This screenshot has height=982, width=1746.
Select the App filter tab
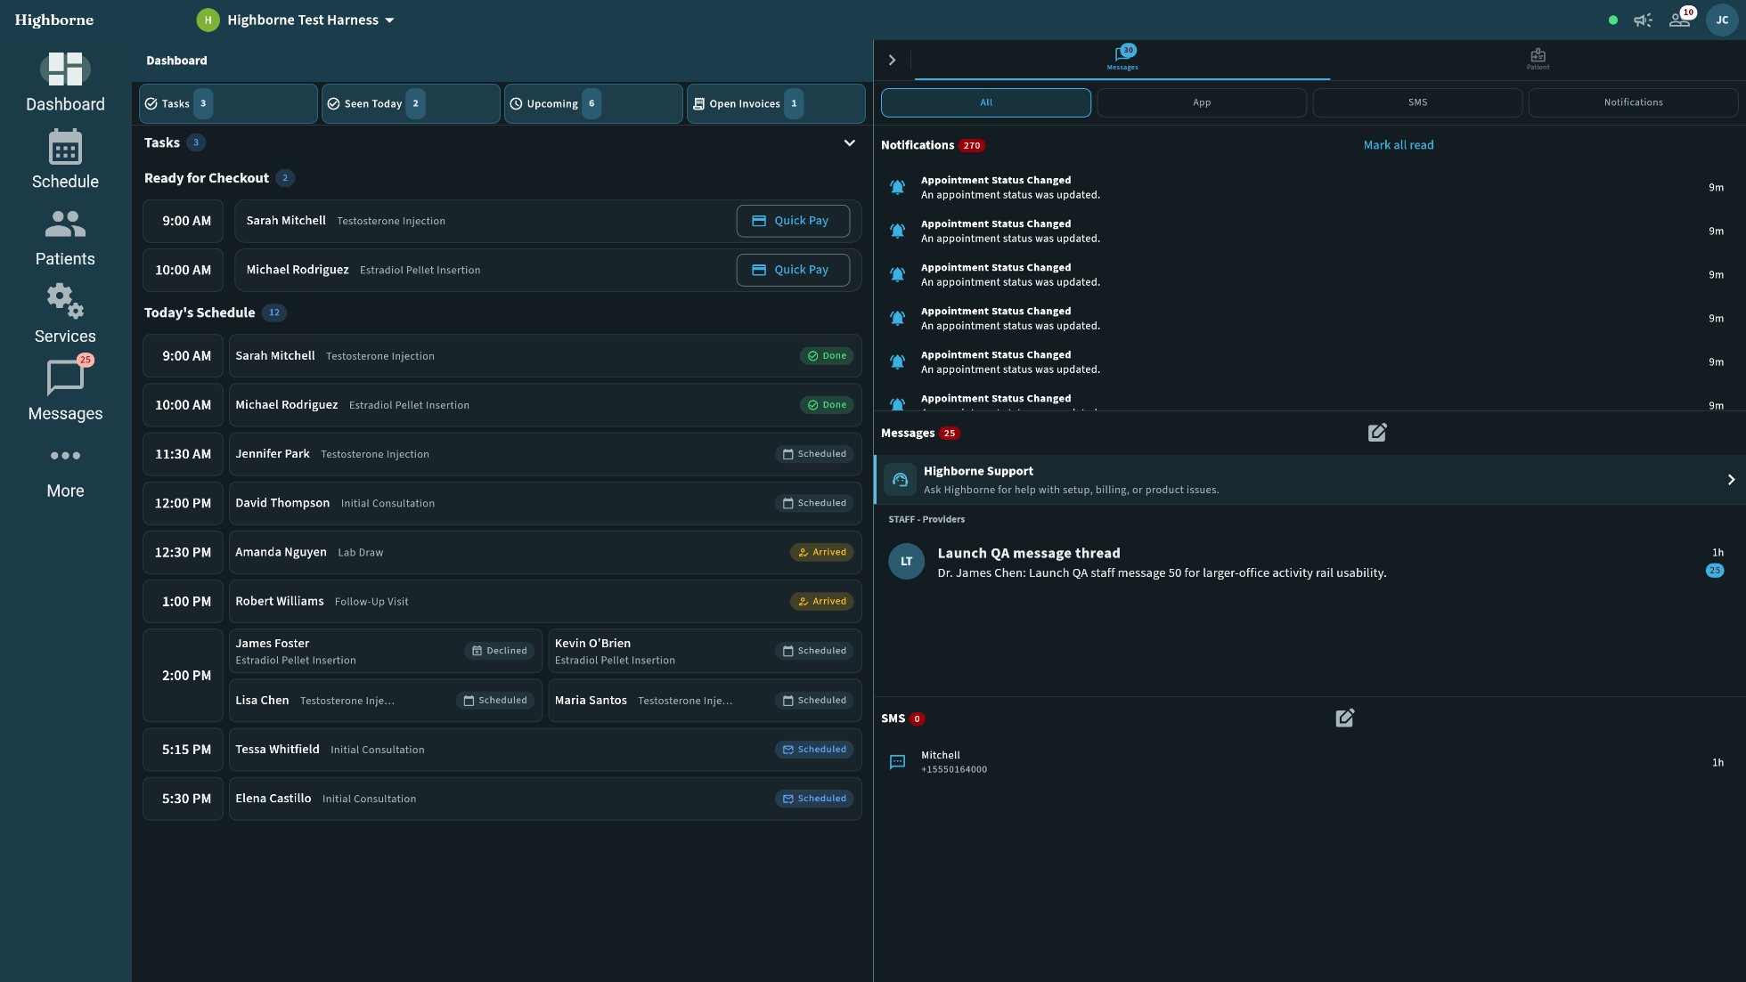point(1202,102)
